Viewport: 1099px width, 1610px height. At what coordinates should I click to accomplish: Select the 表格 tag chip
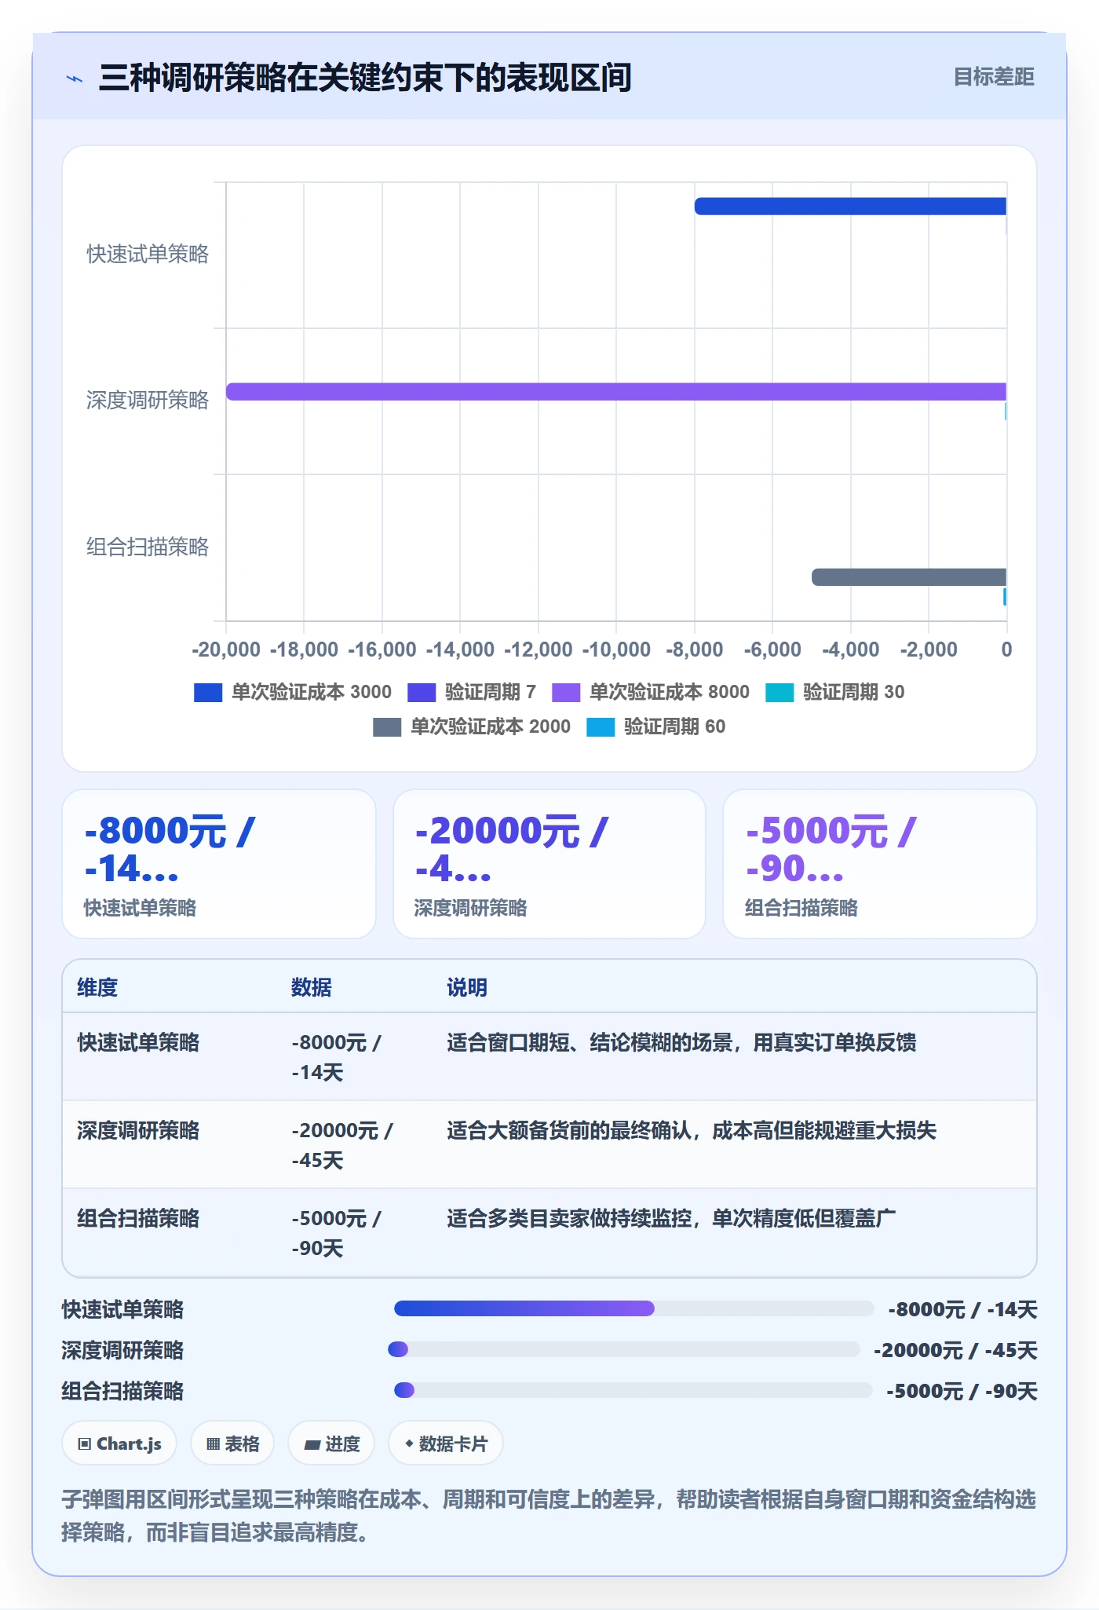[232, 1444]
